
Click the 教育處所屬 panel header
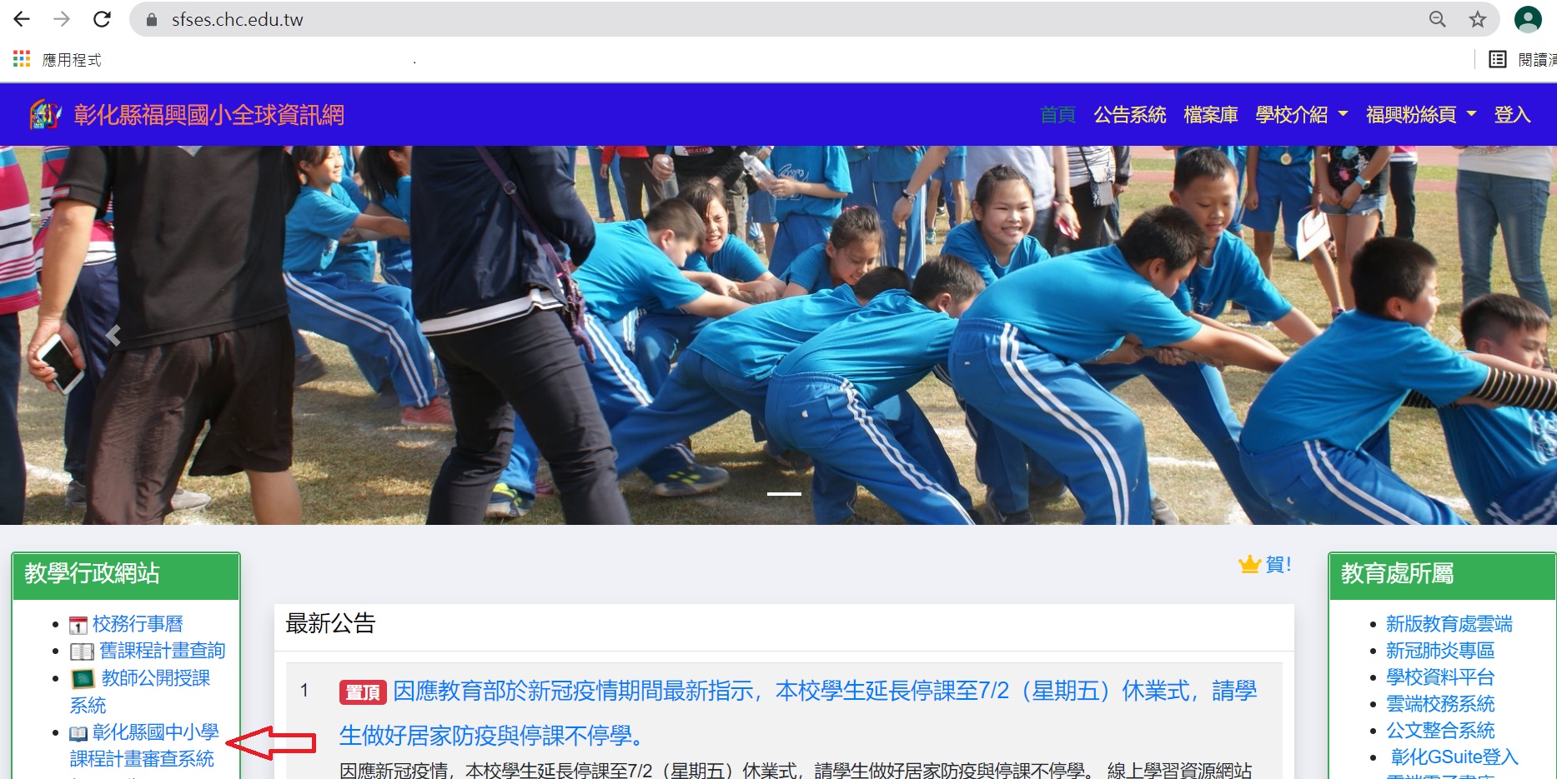click(1443, 575)
